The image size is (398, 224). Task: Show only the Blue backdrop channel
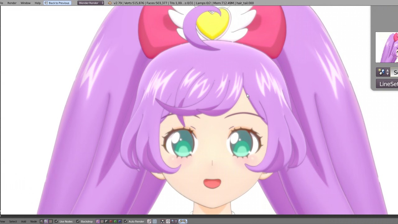pos(119,222)
